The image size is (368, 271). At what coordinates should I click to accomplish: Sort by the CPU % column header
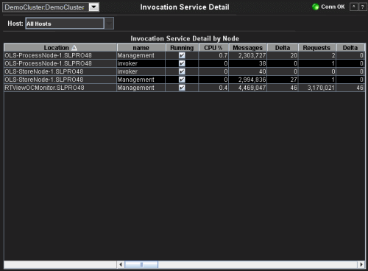click(x=213, y=48)
